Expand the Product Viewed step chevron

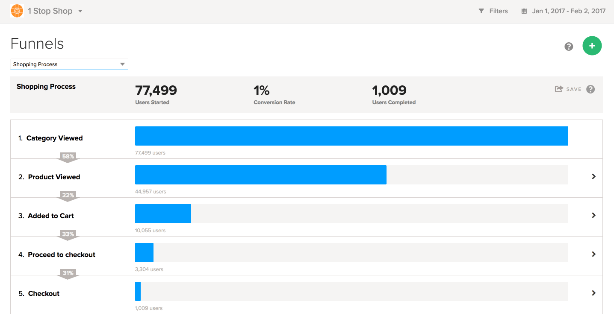click(x=593, y=176)
